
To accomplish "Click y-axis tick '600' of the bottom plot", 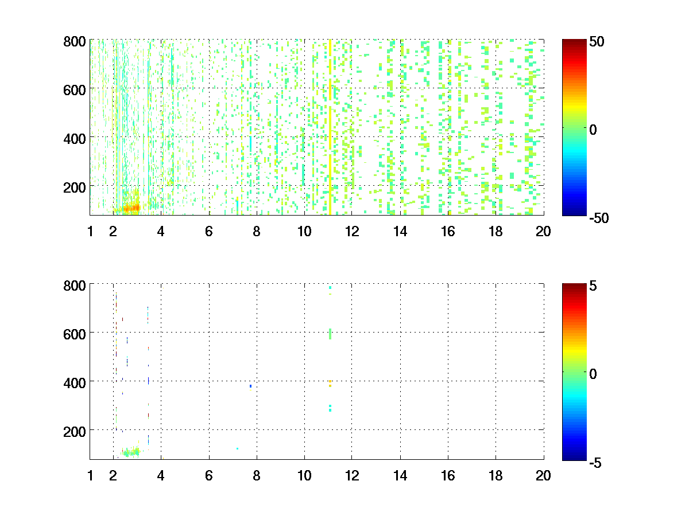I will click(x=75, y=333).
